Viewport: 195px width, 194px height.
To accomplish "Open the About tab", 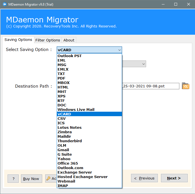I will (69, 40).
